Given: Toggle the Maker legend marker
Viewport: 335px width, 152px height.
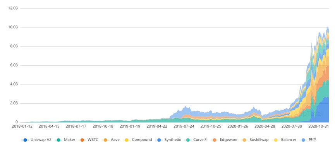Looking at the screenshot, I should click(x=58, y=140).
